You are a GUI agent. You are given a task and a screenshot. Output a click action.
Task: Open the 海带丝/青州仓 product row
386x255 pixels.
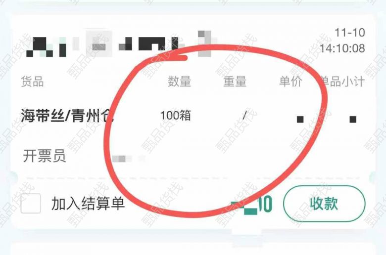coord(193,116)
